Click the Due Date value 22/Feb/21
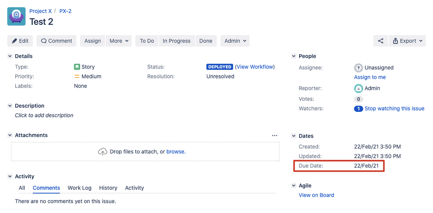This screenshot has width=433, height=213. tap(366, 166)
